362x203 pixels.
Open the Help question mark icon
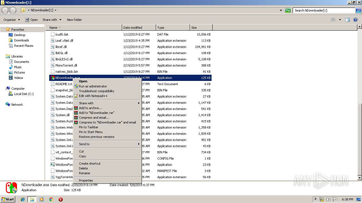[x=356, y=20]
